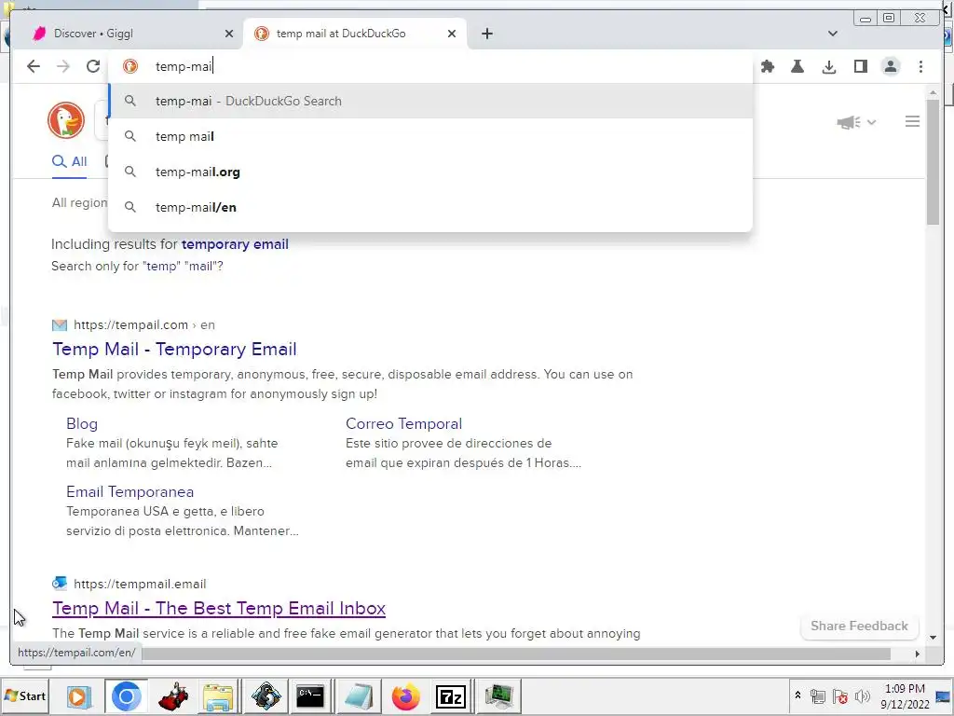Open the user profile avatar icon
The height and width of the screenshot is (716, 954).
tap(891, 66)
